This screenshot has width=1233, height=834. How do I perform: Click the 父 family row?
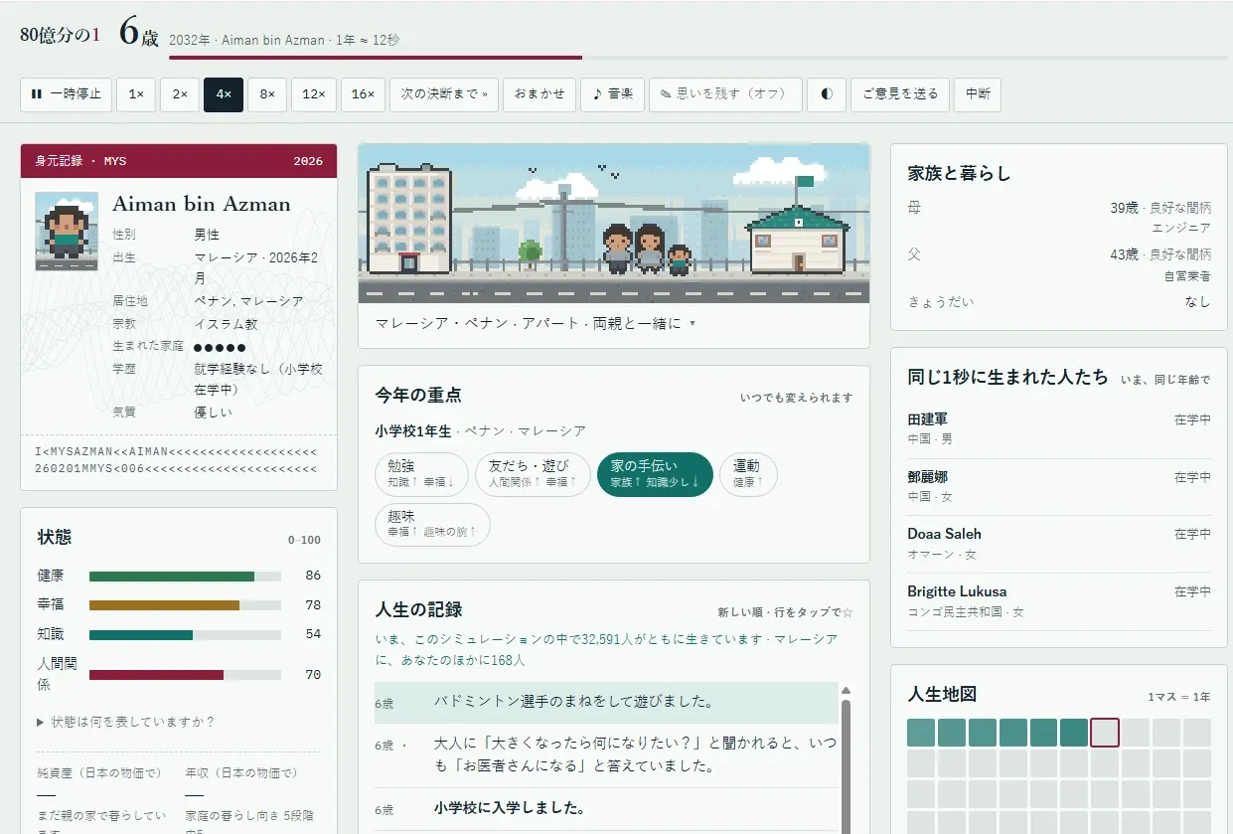coord(1059,264)
